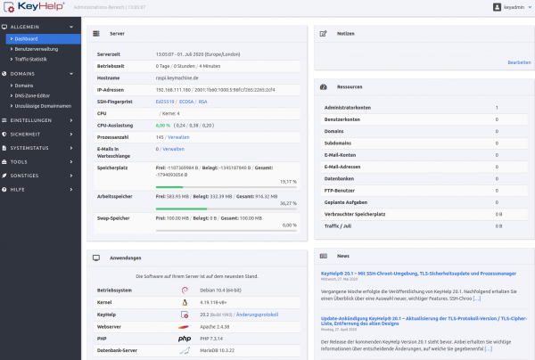535x360 pixels.
Task: Click the Hilfe question mark icon
Action: [x=4, y=190]
